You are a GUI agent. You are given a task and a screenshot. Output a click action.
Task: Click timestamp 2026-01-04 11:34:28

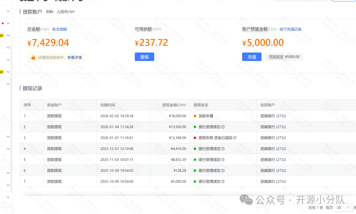(117, 127)
